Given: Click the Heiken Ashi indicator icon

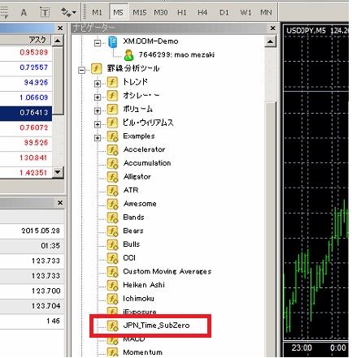Looking at the screenshot, I should pos(112,285).
